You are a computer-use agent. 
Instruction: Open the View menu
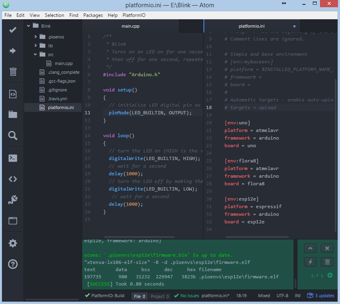pyautogui.click(x=35, y=15)
